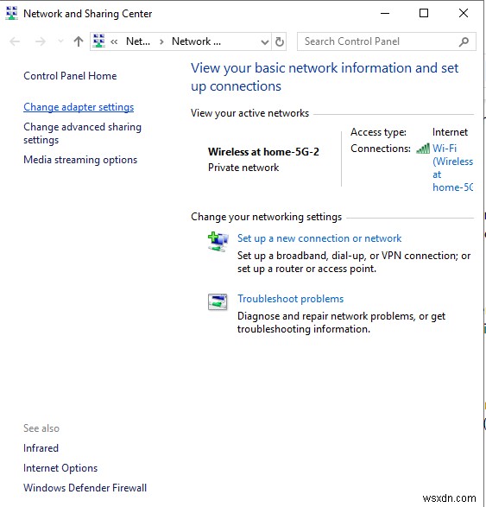Click the 'Net...' breadcrumb segment
Viewport: 486px width, 507px height.
138,41
